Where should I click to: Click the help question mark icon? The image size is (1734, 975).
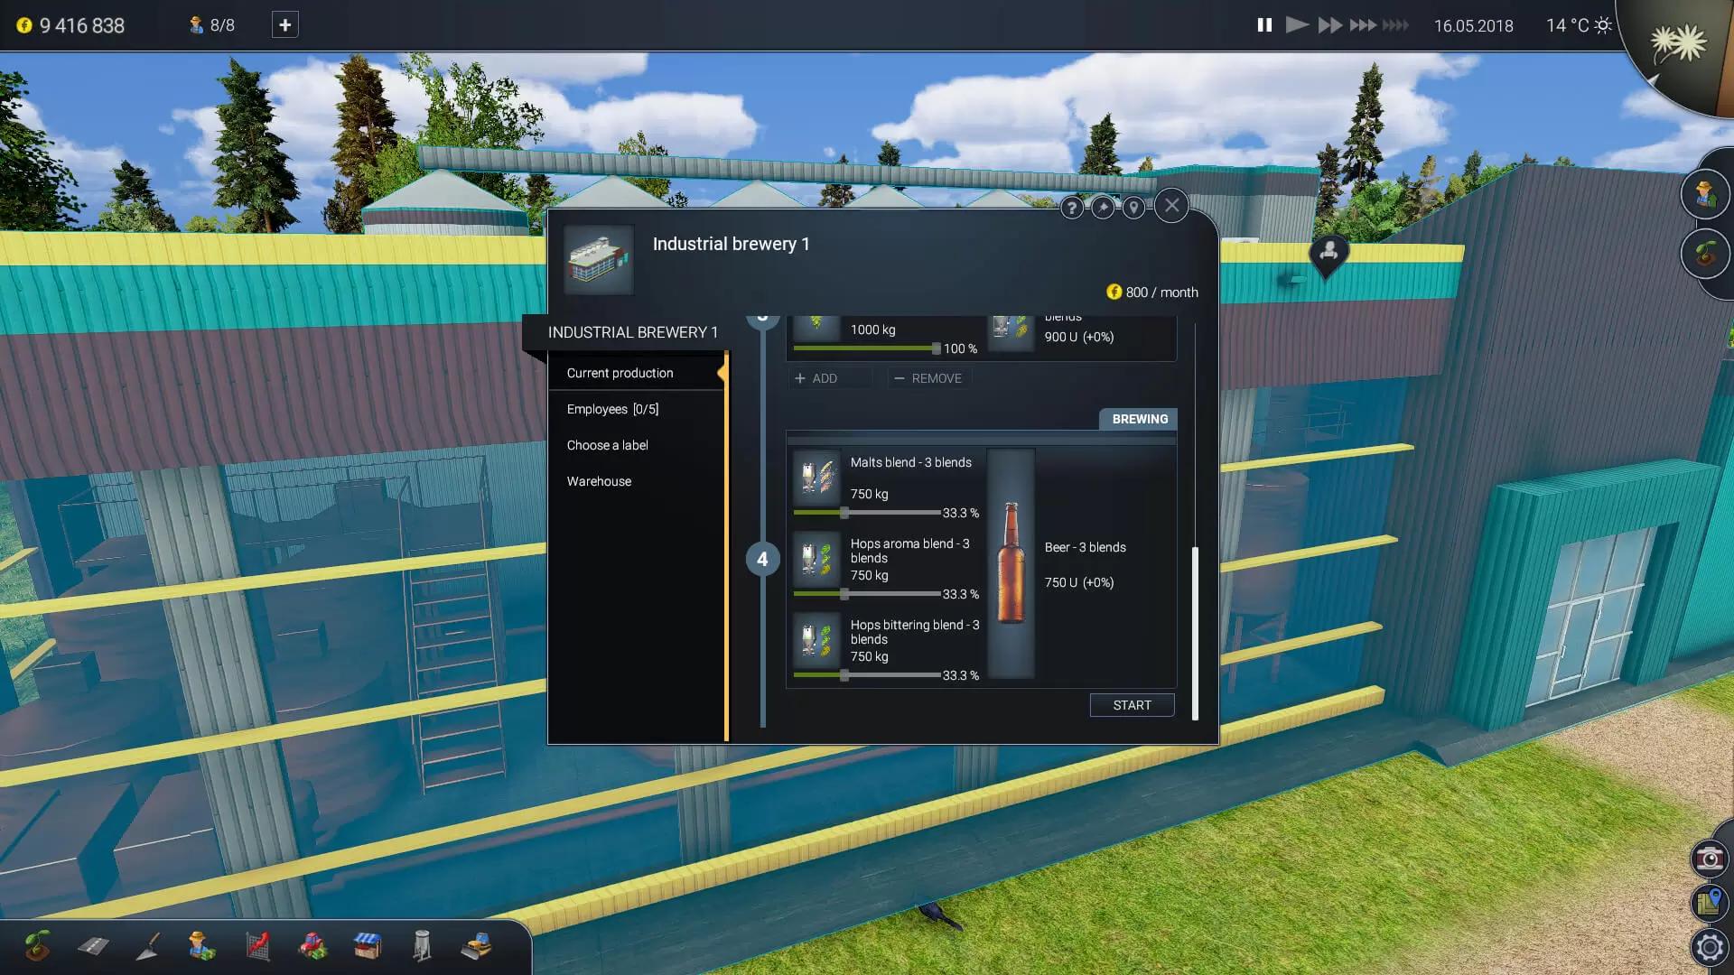(x=1071, y=208)
